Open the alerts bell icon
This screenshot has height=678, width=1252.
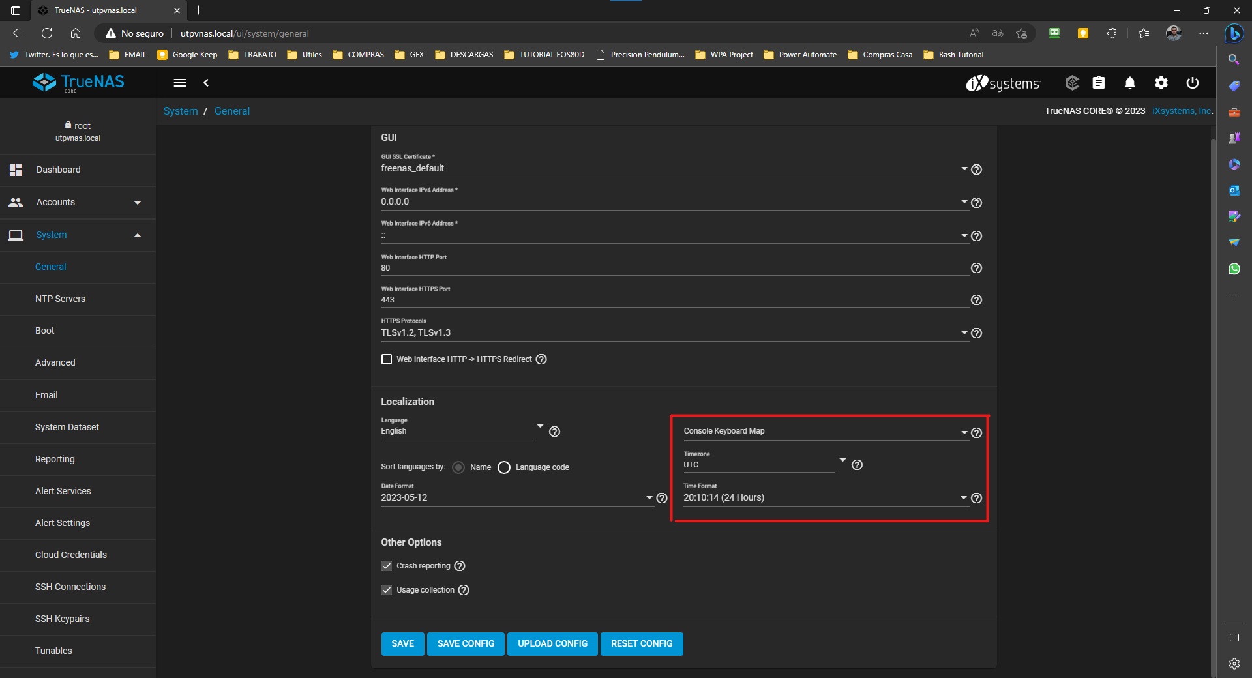[x=1130, y=83]
